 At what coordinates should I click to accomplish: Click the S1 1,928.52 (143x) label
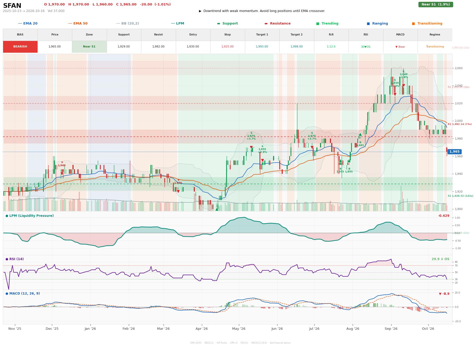click(460, 196)
